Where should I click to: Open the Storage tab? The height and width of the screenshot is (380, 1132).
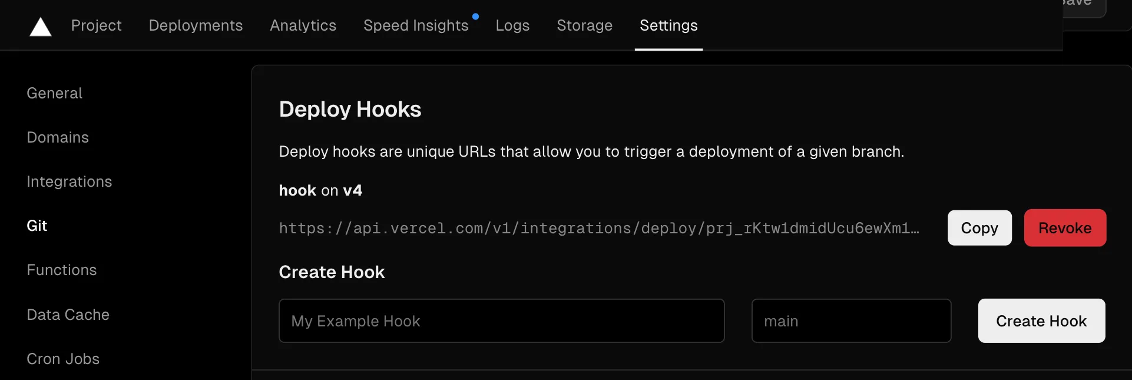pos(584,25)
